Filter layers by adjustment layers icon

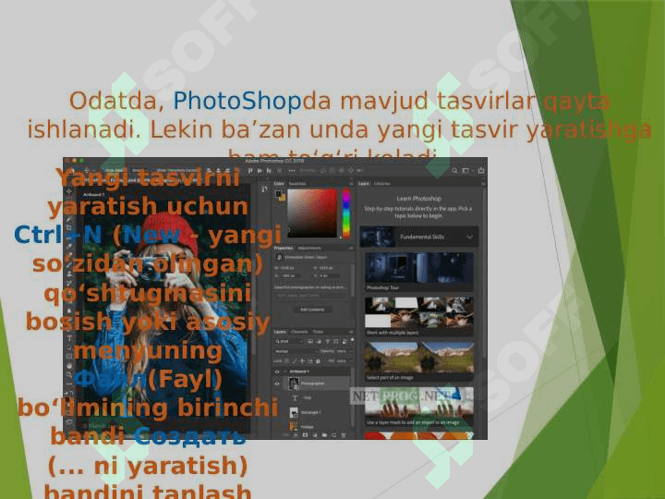pos(319,341)
